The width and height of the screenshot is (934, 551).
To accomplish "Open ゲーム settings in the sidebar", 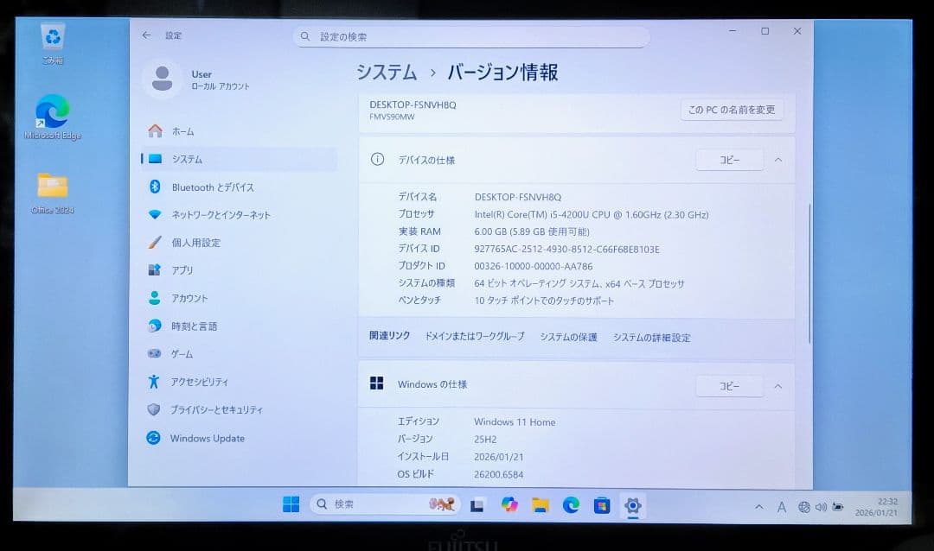I will point(185,354).
